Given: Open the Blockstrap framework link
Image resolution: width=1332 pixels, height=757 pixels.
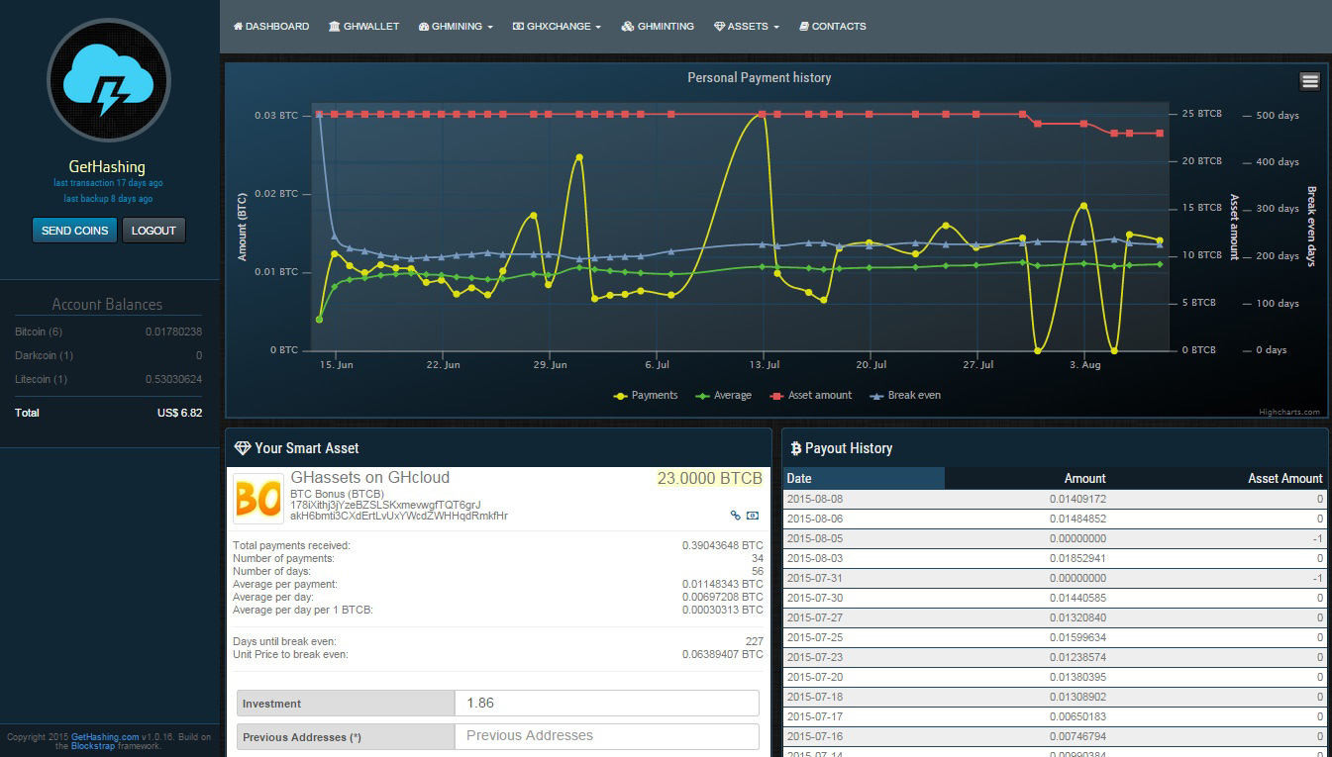Looking at the screenshot, I should pos(93,746).
